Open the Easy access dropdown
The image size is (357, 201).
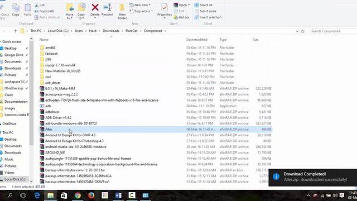coord(141,11)
